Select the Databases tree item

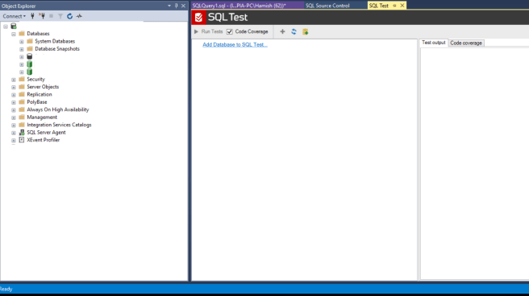pos(38,34)
